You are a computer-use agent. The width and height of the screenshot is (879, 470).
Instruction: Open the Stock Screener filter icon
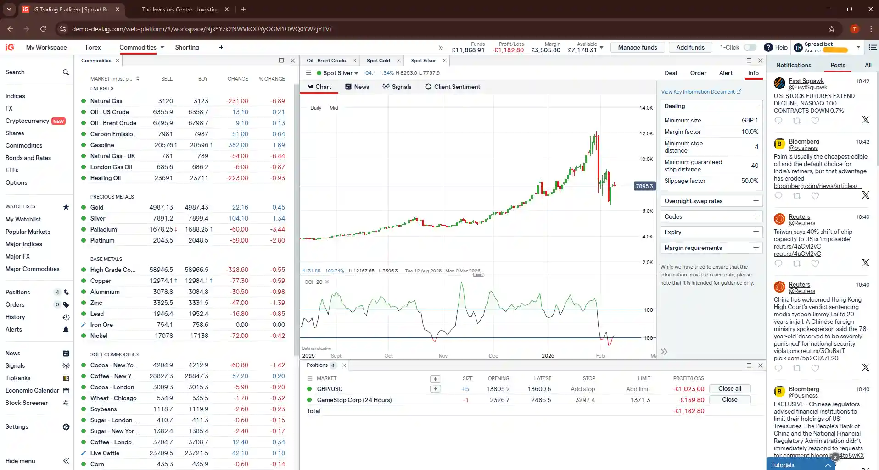66,403
